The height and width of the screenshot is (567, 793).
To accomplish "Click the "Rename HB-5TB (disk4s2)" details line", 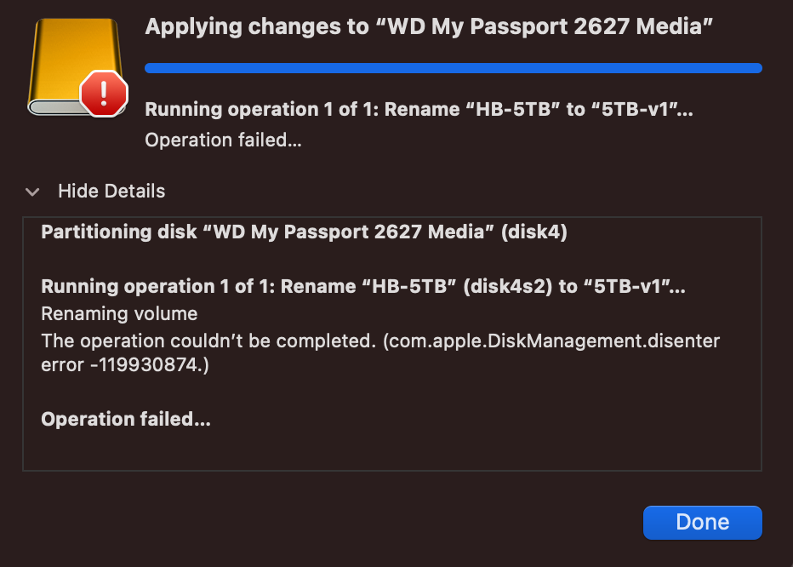I will 363,287.
